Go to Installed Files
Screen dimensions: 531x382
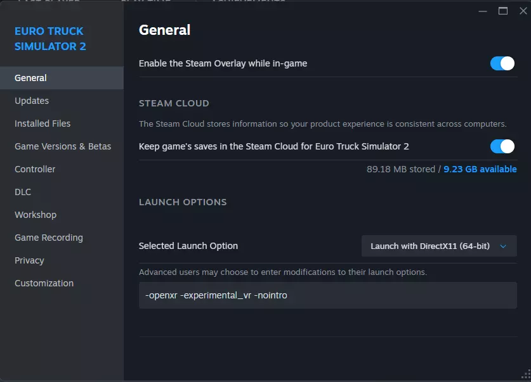tap(62, 124)
